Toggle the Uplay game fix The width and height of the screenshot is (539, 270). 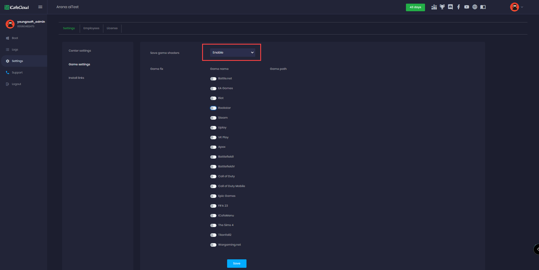pos(213,128)
